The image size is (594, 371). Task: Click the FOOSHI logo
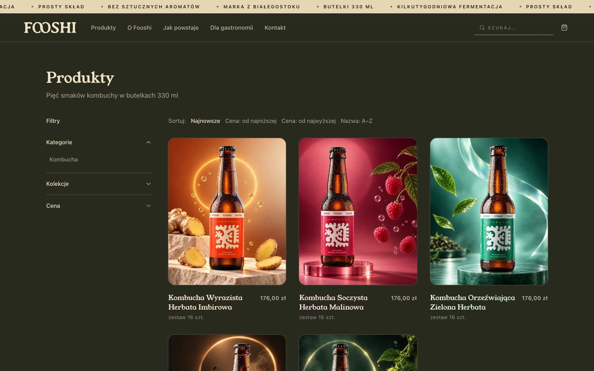(50, 28)
